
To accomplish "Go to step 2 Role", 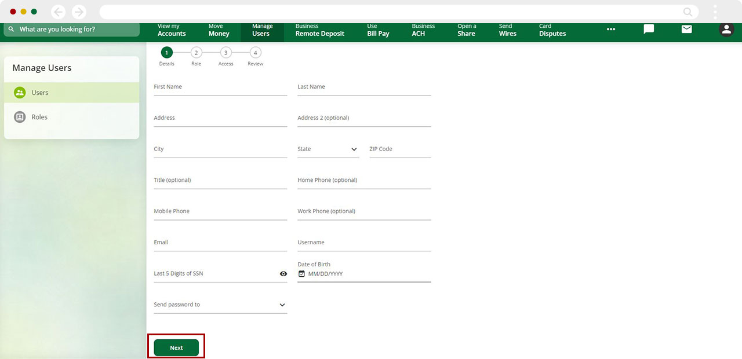I will coord(196,53).
